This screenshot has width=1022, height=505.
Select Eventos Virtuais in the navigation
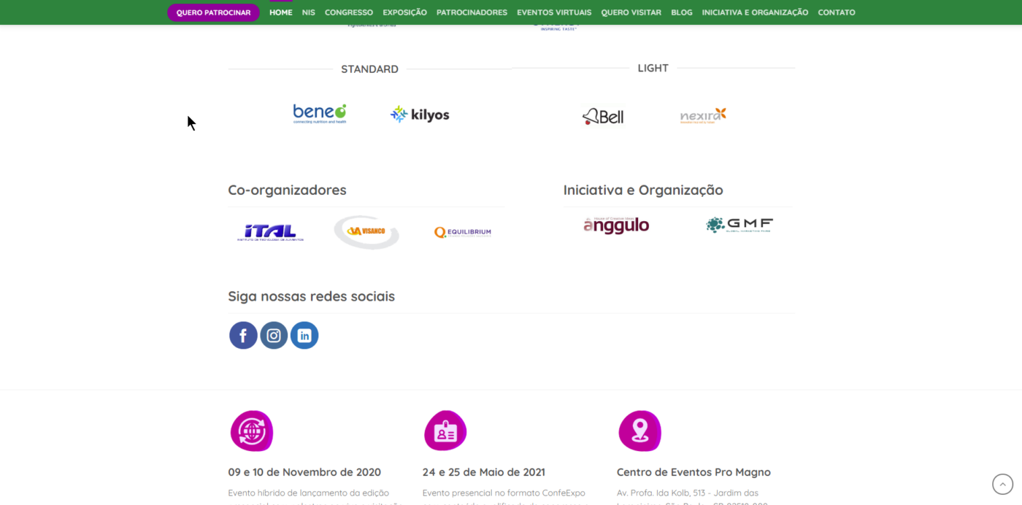pos(554,12)
